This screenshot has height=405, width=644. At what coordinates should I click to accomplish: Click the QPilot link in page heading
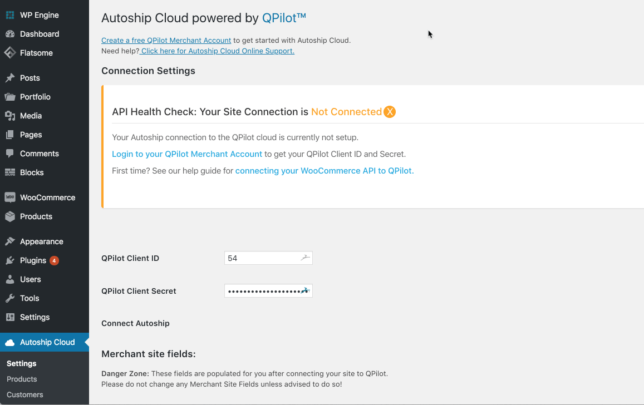click(x=284, y=18)
